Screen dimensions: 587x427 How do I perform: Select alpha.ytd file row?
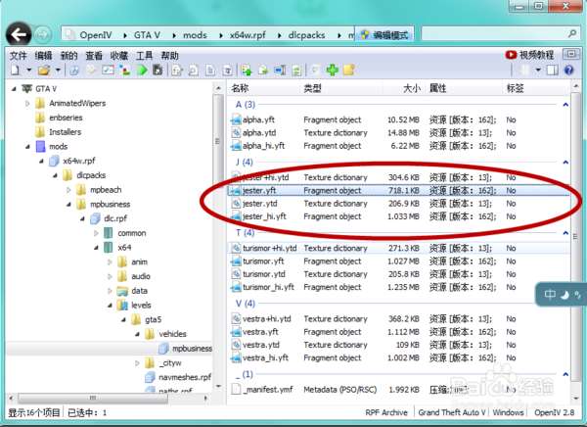399,133
